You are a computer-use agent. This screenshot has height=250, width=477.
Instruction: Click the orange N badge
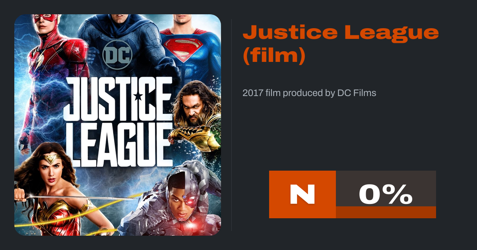(x=302, y=194)
